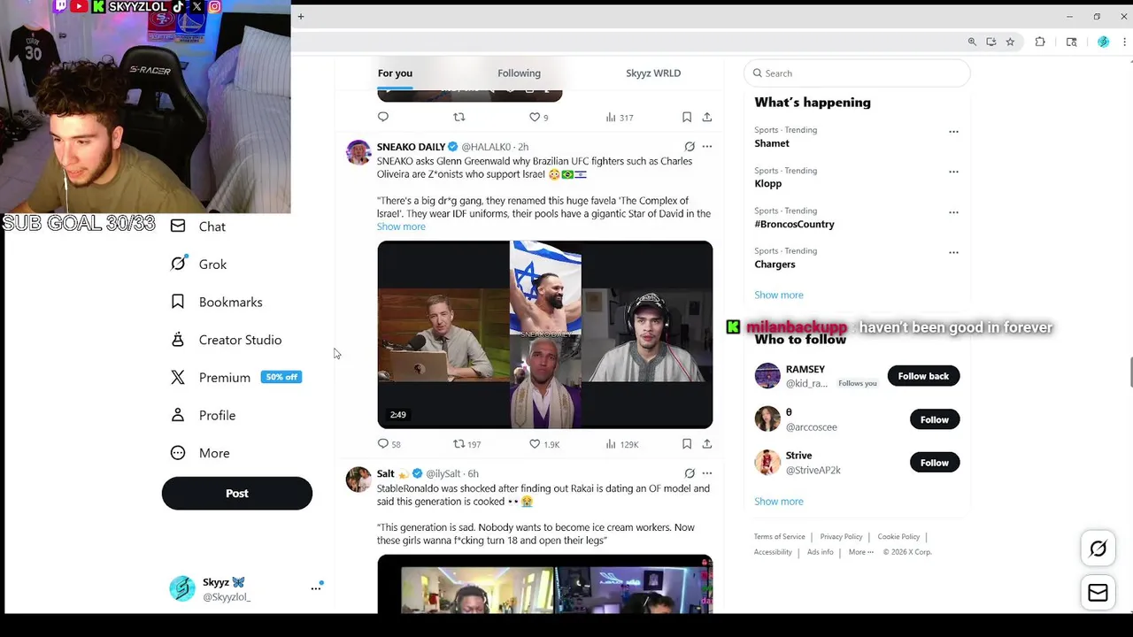This screenshot has height=637, width=1133.
Task: Open the More circle icon in sidebar
Action: [x=178, y=453]
